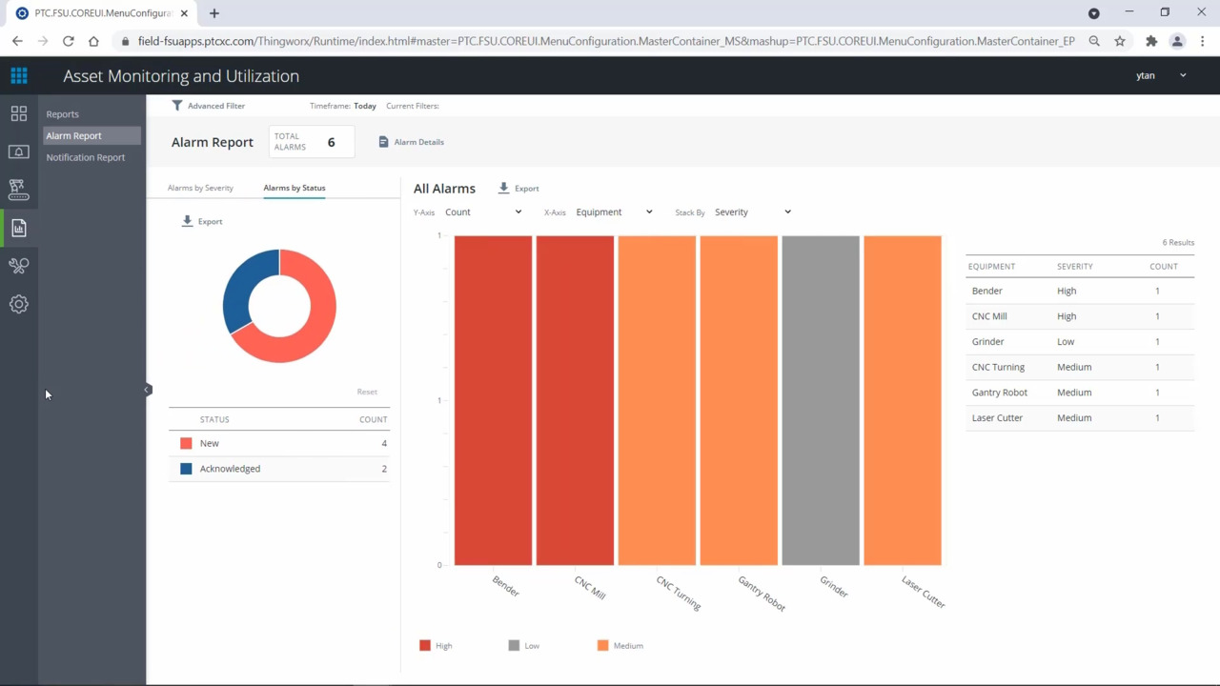Select the reports document icon in sidebar
Image resolution: width=1220 pixels, height=686 pixels.
(x=19, y=227)
